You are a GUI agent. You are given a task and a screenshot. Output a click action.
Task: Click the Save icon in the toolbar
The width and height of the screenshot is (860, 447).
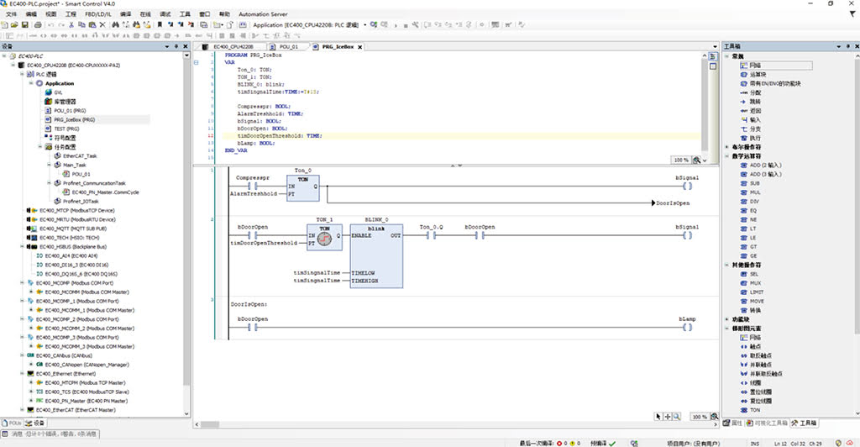(x=26, y=25)
